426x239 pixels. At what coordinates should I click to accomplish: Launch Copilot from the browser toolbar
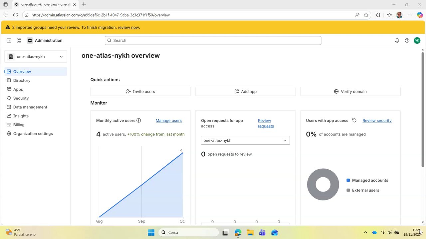click(420, 15)
